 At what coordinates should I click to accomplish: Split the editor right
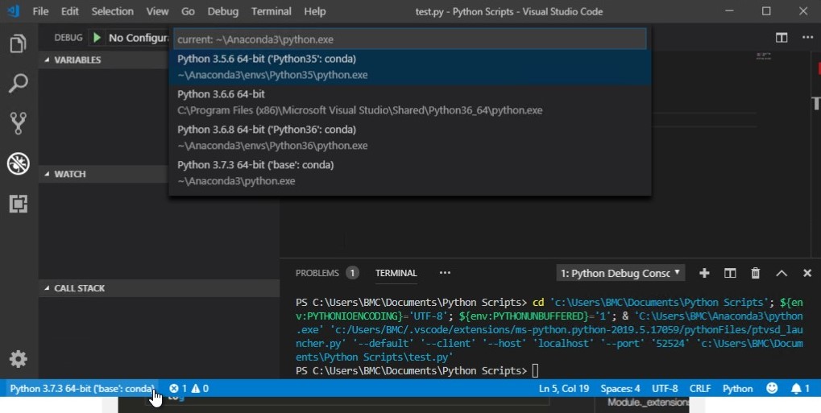pos(782,38)
